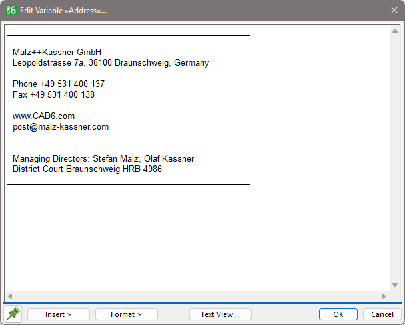Click the vertical scrollbar down arrow
405x325 pixels.
pos(395,285)
